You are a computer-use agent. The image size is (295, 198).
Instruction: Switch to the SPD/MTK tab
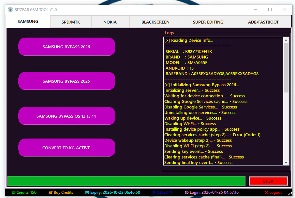(71, 22)
